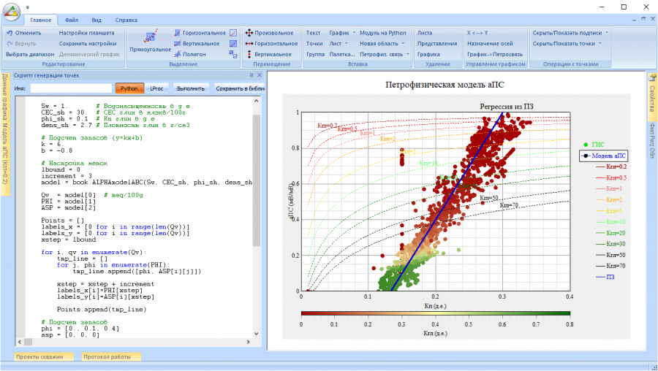Select the Модель аПС legend entry

(604, 156)
